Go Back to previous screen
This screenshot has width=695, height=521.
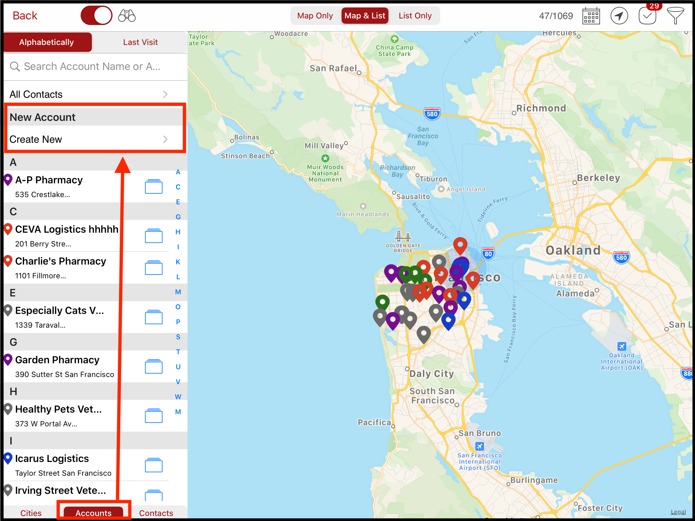[x=25, y=16]
